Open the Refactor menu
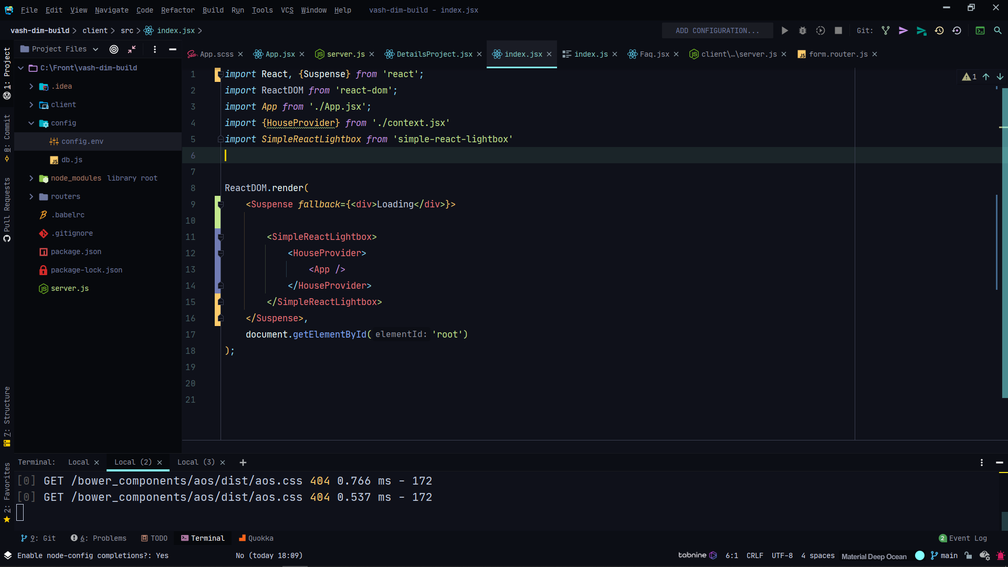 tap(177, 10)
